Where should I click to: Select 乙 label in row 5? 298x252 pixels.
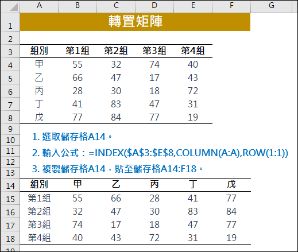point(39,77)
